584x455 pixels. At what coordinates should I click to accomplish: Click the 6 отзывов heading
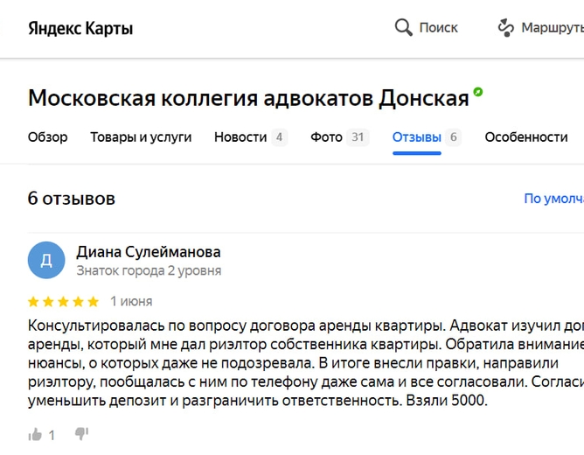tap(72, 199)
